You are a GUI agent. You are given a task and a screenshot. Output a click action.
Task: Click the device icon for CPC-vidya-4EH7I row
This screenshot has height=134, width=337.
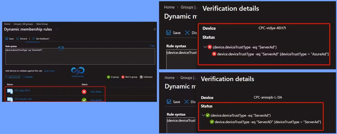[x=10, y=91]
